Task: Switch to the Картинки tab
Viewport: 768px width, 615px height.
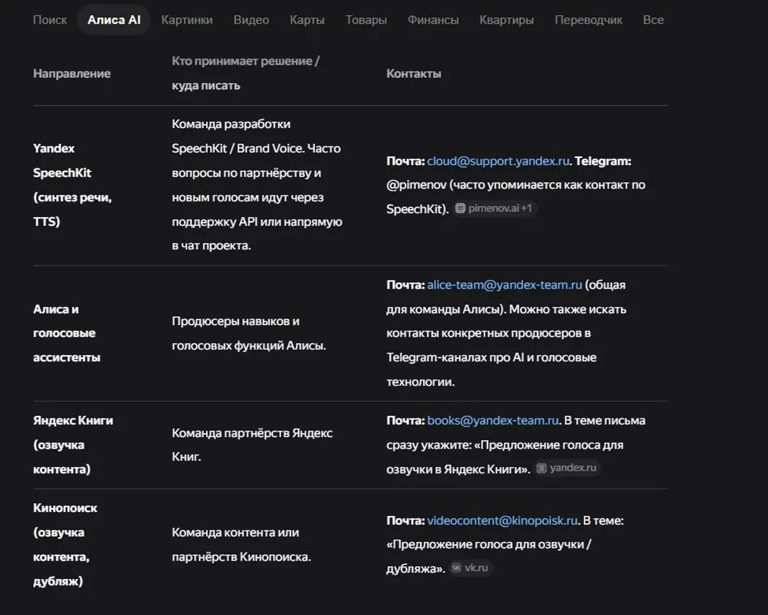Action: tap(187, 20)
